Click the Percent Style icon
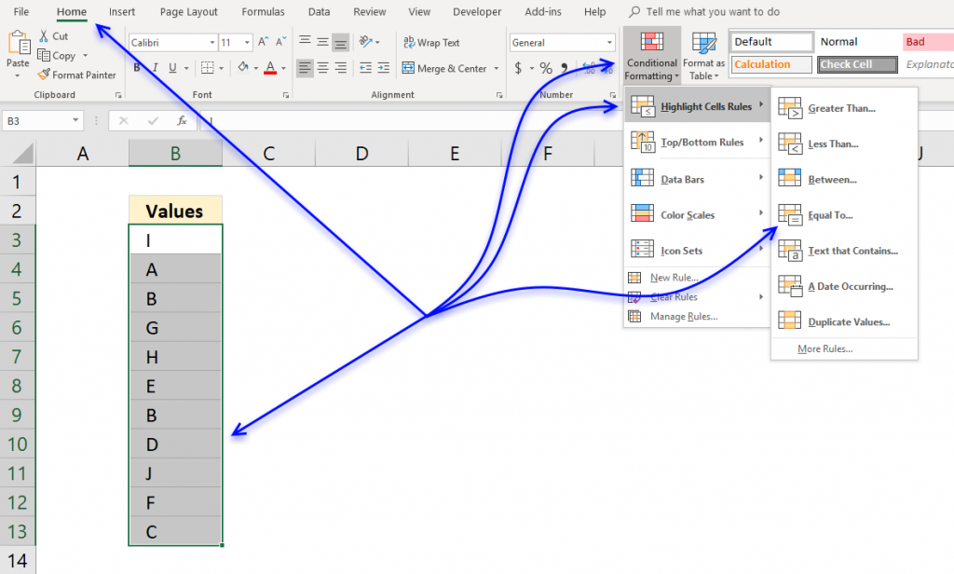Viewport: 954px width, 574px height. [548, 68]
